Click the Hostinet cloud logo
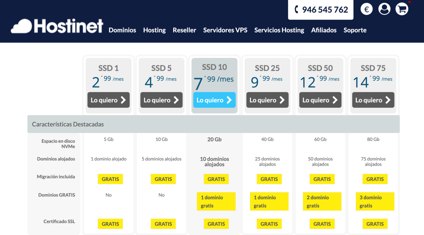 [57, 26]
